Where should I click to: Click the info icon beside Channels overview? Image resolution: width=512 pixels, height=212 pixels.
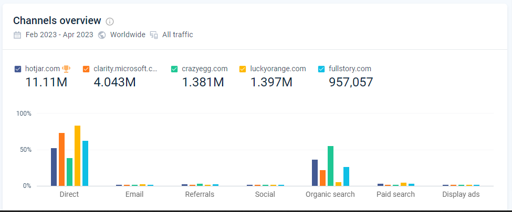tap(110, 22)
